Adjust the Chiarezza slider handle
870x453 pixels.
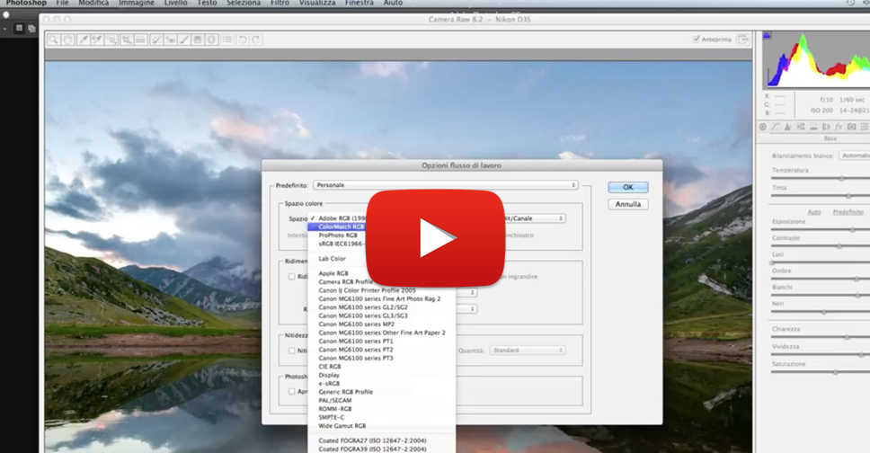tap(847, 337)
